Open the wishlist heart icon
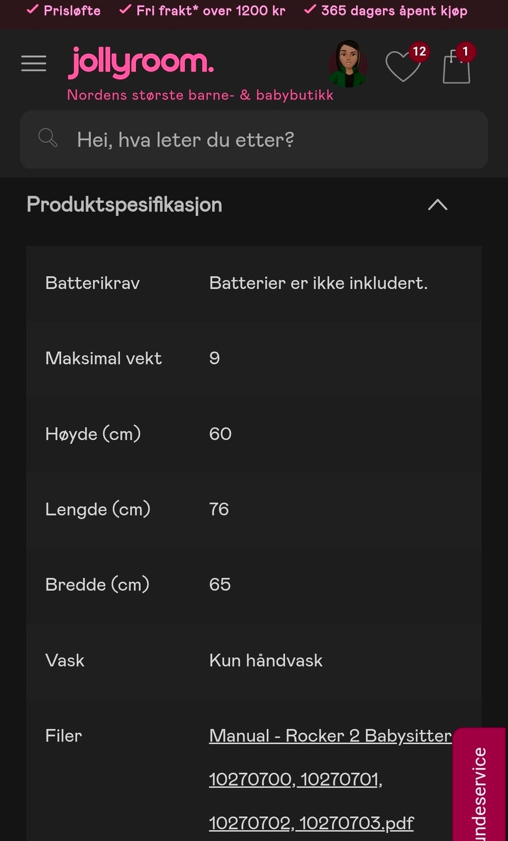This screenshot has width=508, height=841. pyautogui.click(x=403, y=66)
